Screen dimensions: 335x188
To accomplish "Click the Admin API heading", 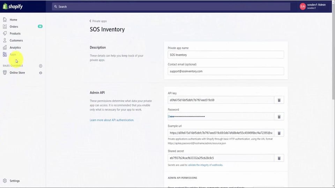I will pyautogui.click(x=97, y=93).
